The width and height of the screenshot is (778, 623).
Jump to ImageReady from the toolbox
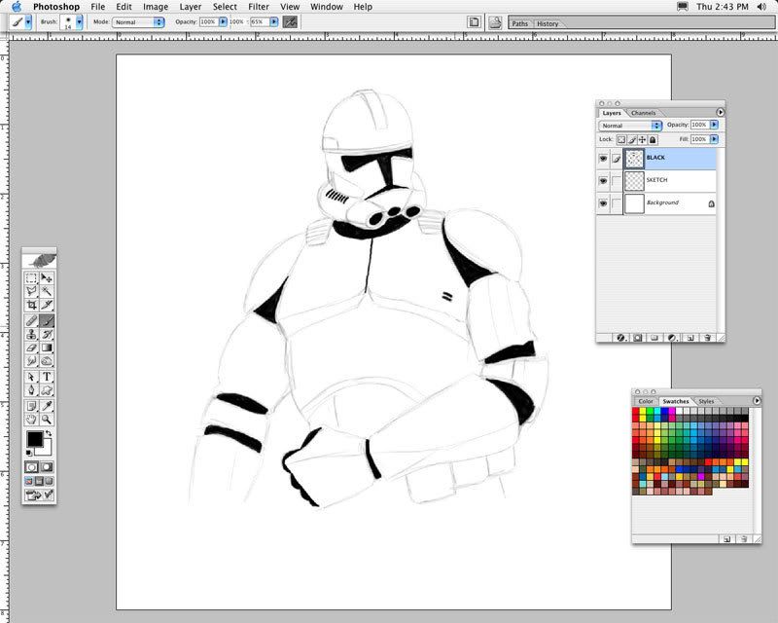39,495
